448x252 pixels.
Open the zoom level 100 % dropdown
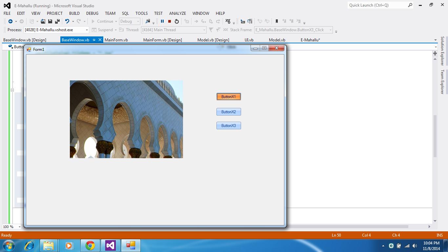coord(20,227)
